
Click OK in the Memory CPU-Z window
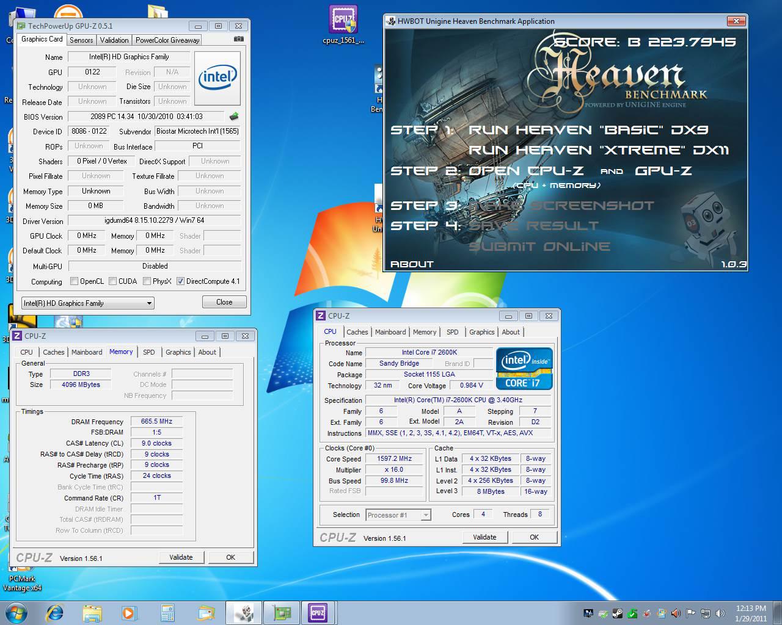point(230,557)
